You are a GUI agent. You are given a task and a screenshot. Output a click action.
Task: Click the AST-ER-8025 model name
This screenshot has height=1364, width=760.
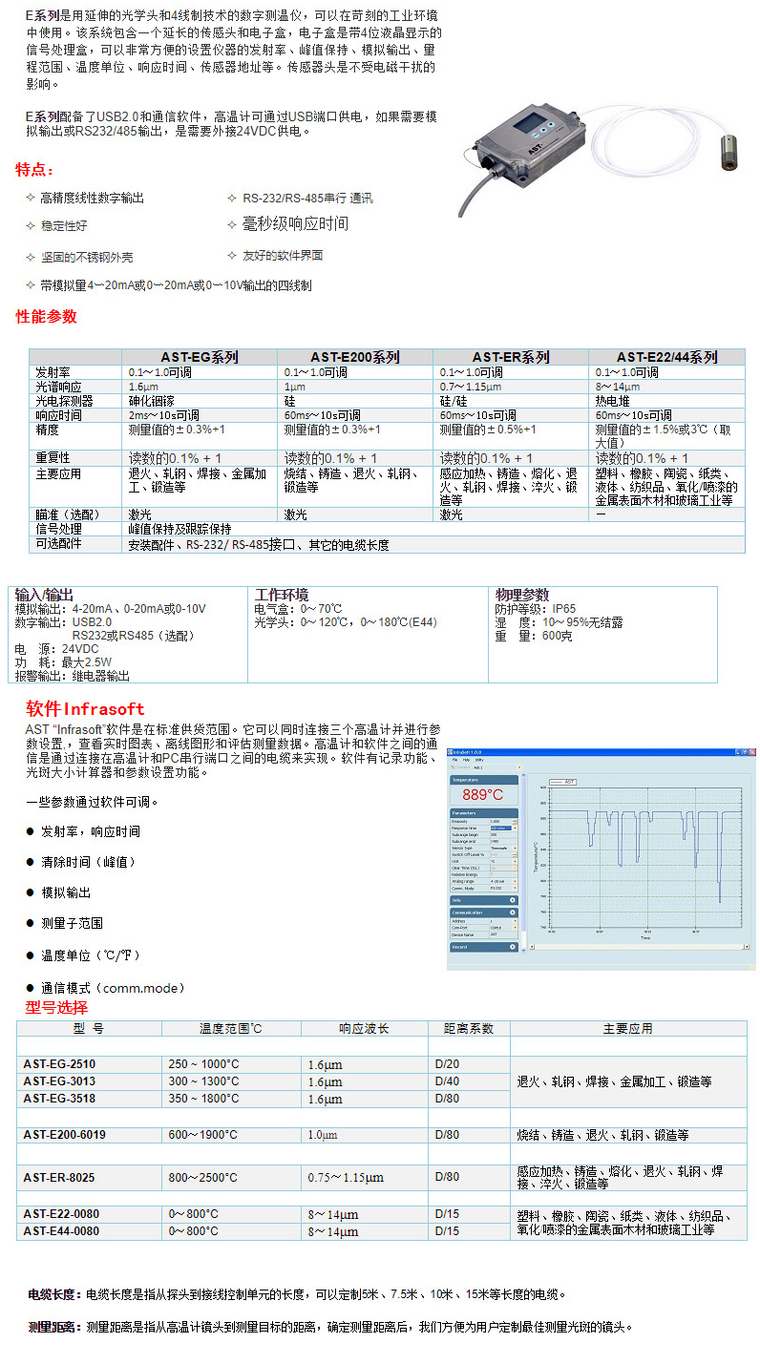pos(59,1178)
